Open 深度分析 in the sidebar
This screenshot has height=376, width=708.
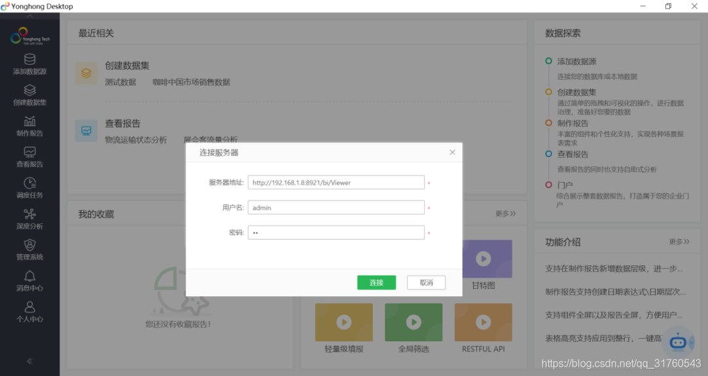[29, 219]
